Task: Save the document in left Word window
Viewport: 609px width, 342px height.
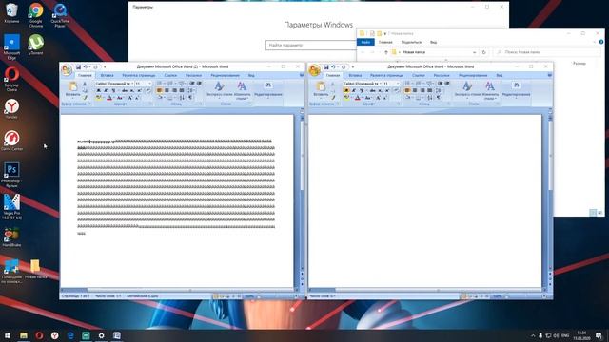Action: (x=78, y=67)
